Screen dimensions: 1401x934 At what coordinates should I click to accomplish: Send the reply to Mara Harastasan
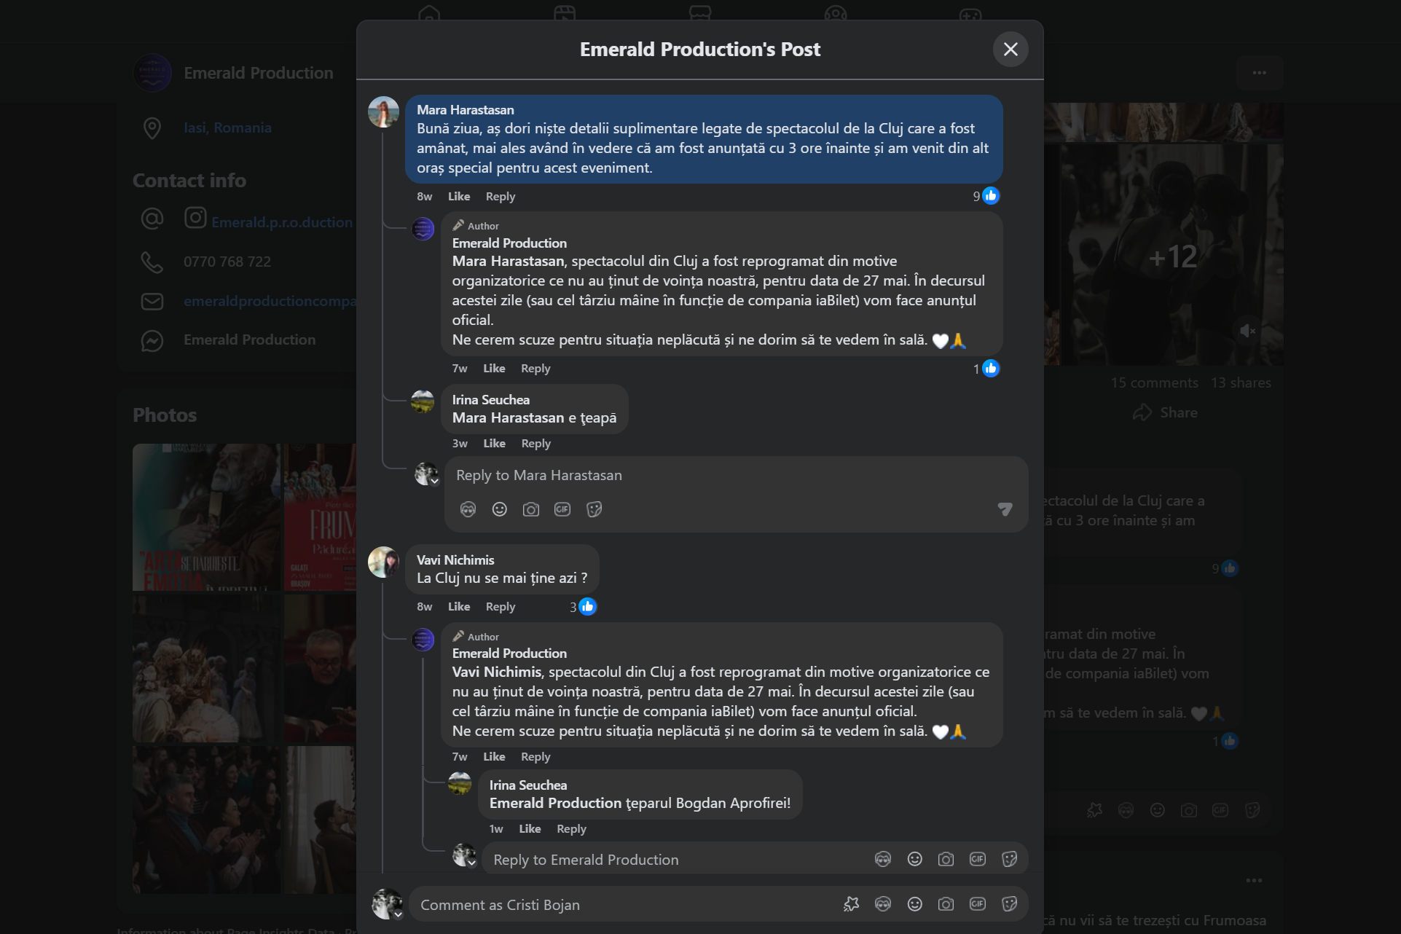(1005, 509)
